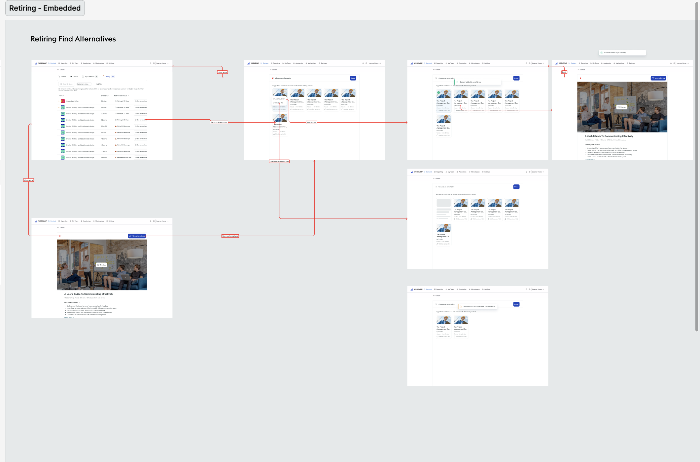Select the 'Retiring - Embedded' section label
The image size is (700, 462).
(x=45, y=8)
